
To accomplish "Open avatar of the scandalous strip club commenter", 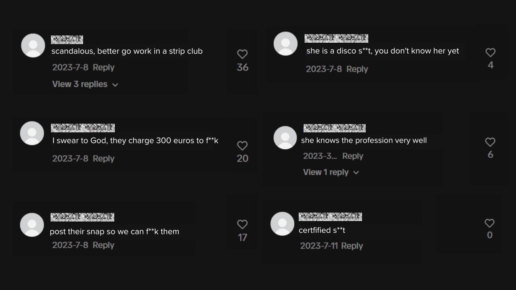I will pyautogui.click(x=33, y=46).
